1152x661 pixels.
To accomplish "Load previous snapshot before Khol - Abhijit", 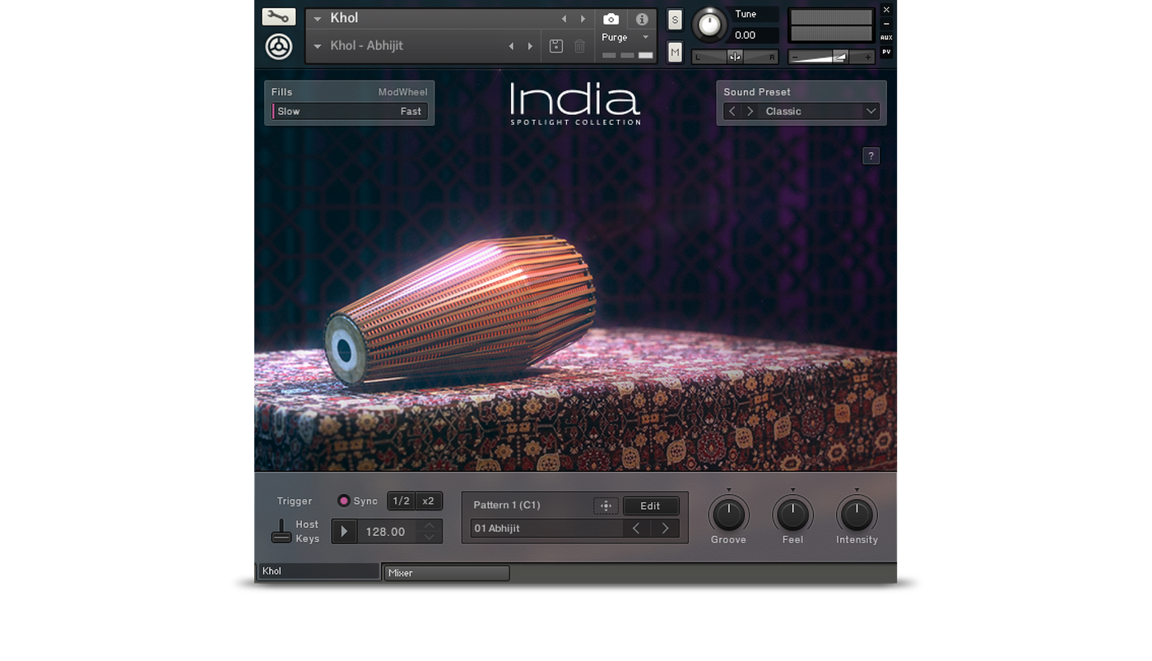I will (511, 46).
